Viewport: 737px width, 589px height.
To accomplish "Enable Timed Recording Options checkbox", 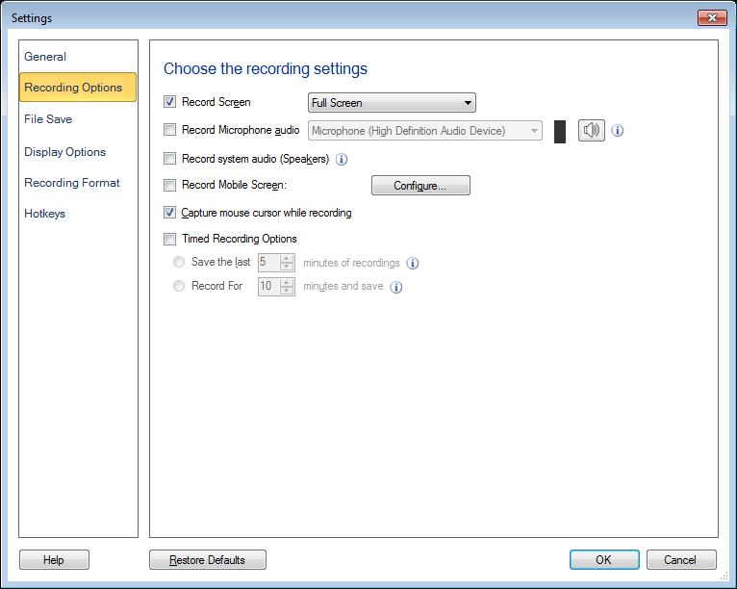I will pyautogui.click(x=170, y=239).
